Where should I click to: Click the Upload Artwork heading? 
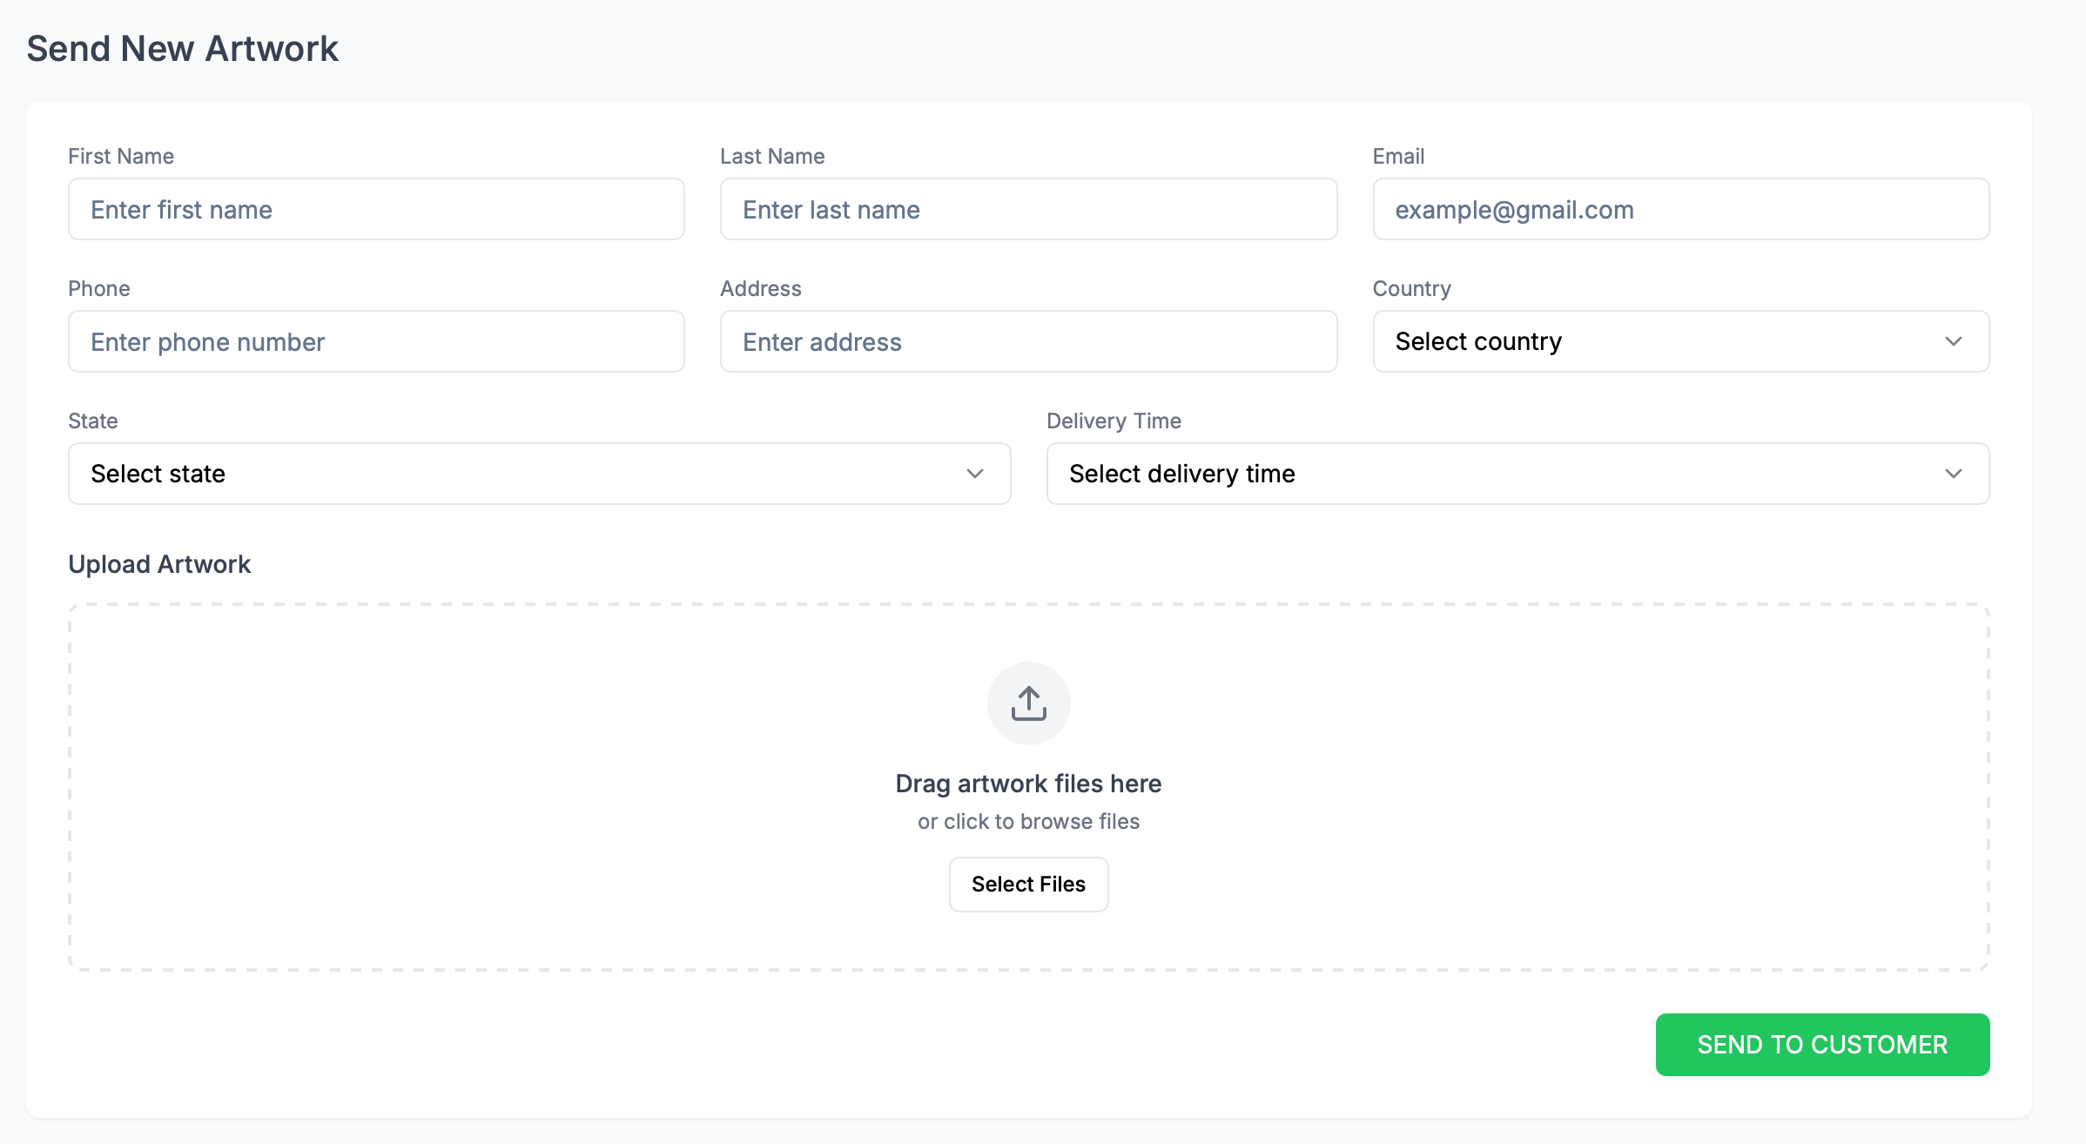click(x=159, y=564)
